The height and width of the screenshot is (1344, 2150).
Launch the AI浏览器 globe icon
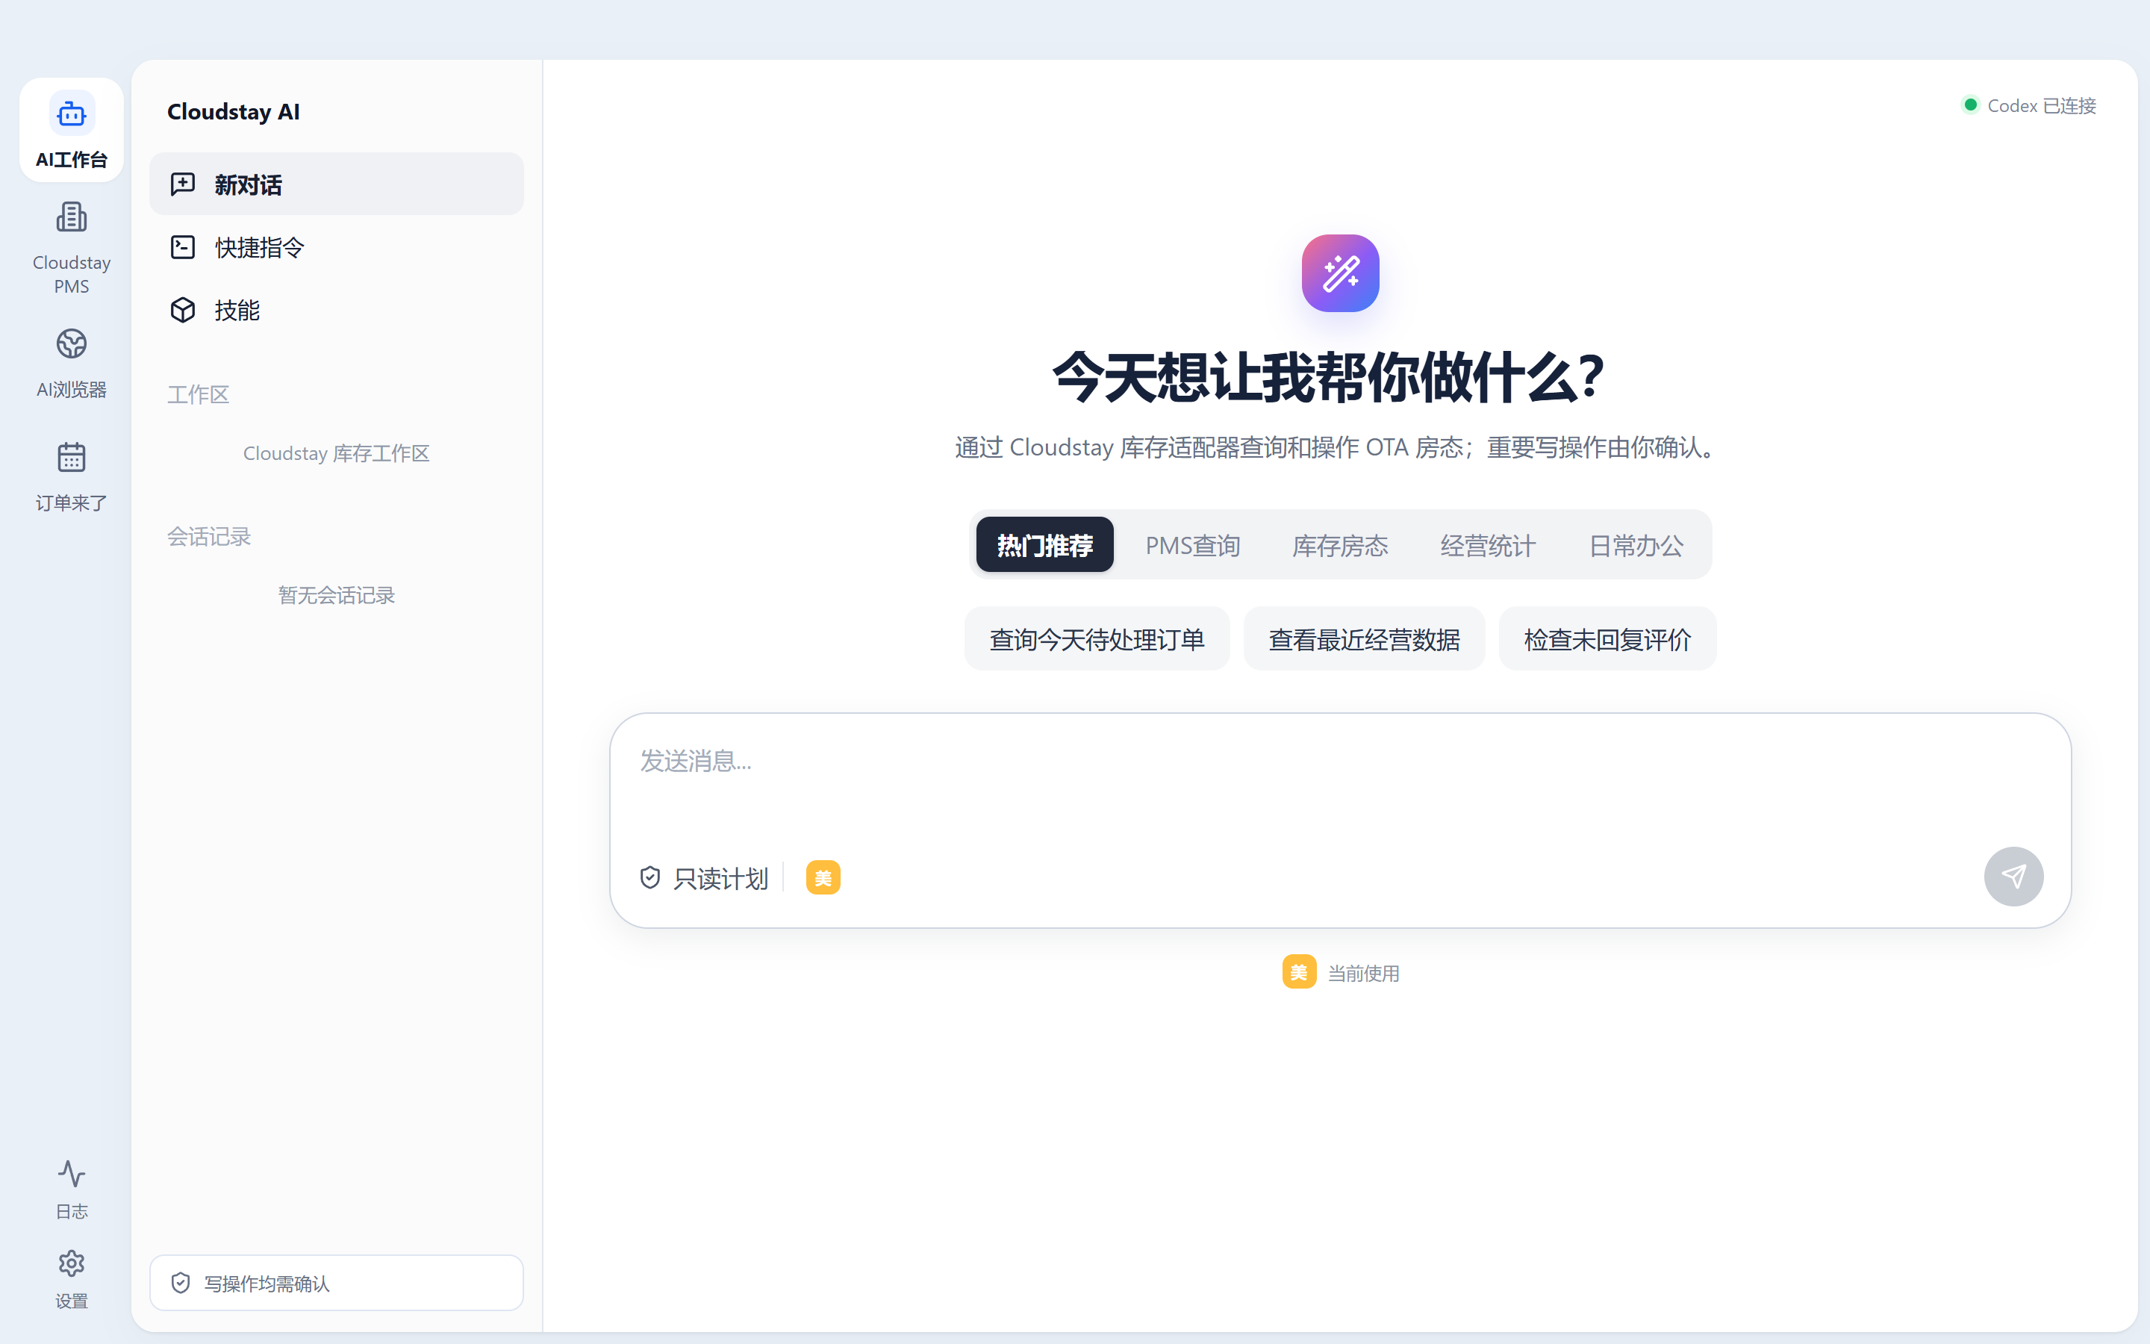click(x=71, y=344)
